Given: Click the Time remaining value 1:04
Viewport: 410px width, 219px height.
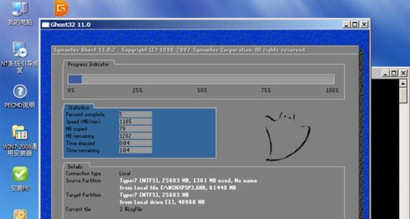Looking at the screenshot, I should [x=135, y=150].
